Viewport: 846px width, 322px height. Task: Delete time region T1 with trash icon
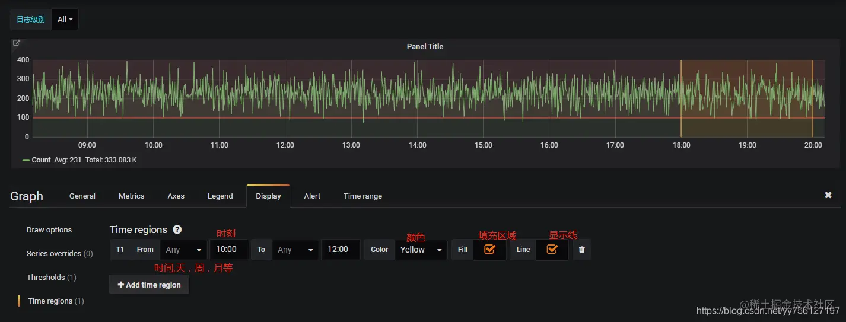[x=581, y=250]
